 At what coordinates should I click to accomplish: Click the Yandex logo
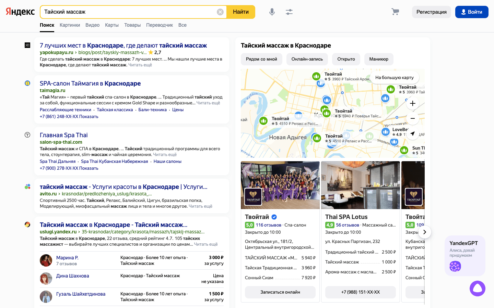tap(20, 12)
